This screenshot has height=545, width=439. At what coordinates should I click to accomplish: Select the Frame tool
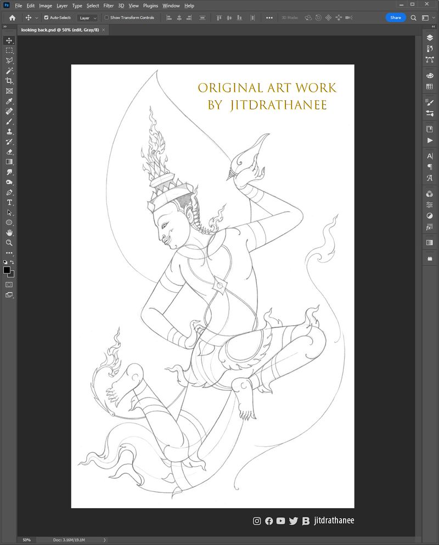coord(9,91)
